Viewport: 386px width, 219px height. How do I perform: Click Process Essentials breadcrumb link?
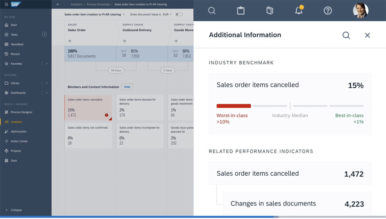click(98, 4)
